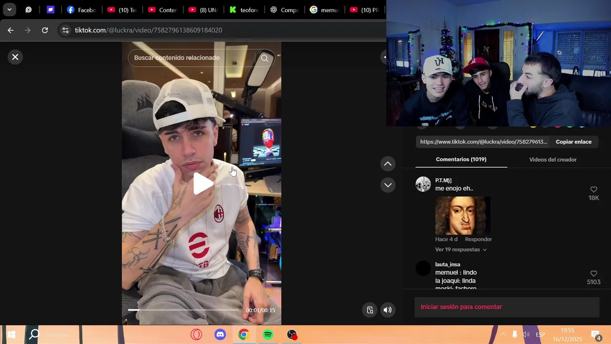Open Discord from the taskbar

point(220,335)
